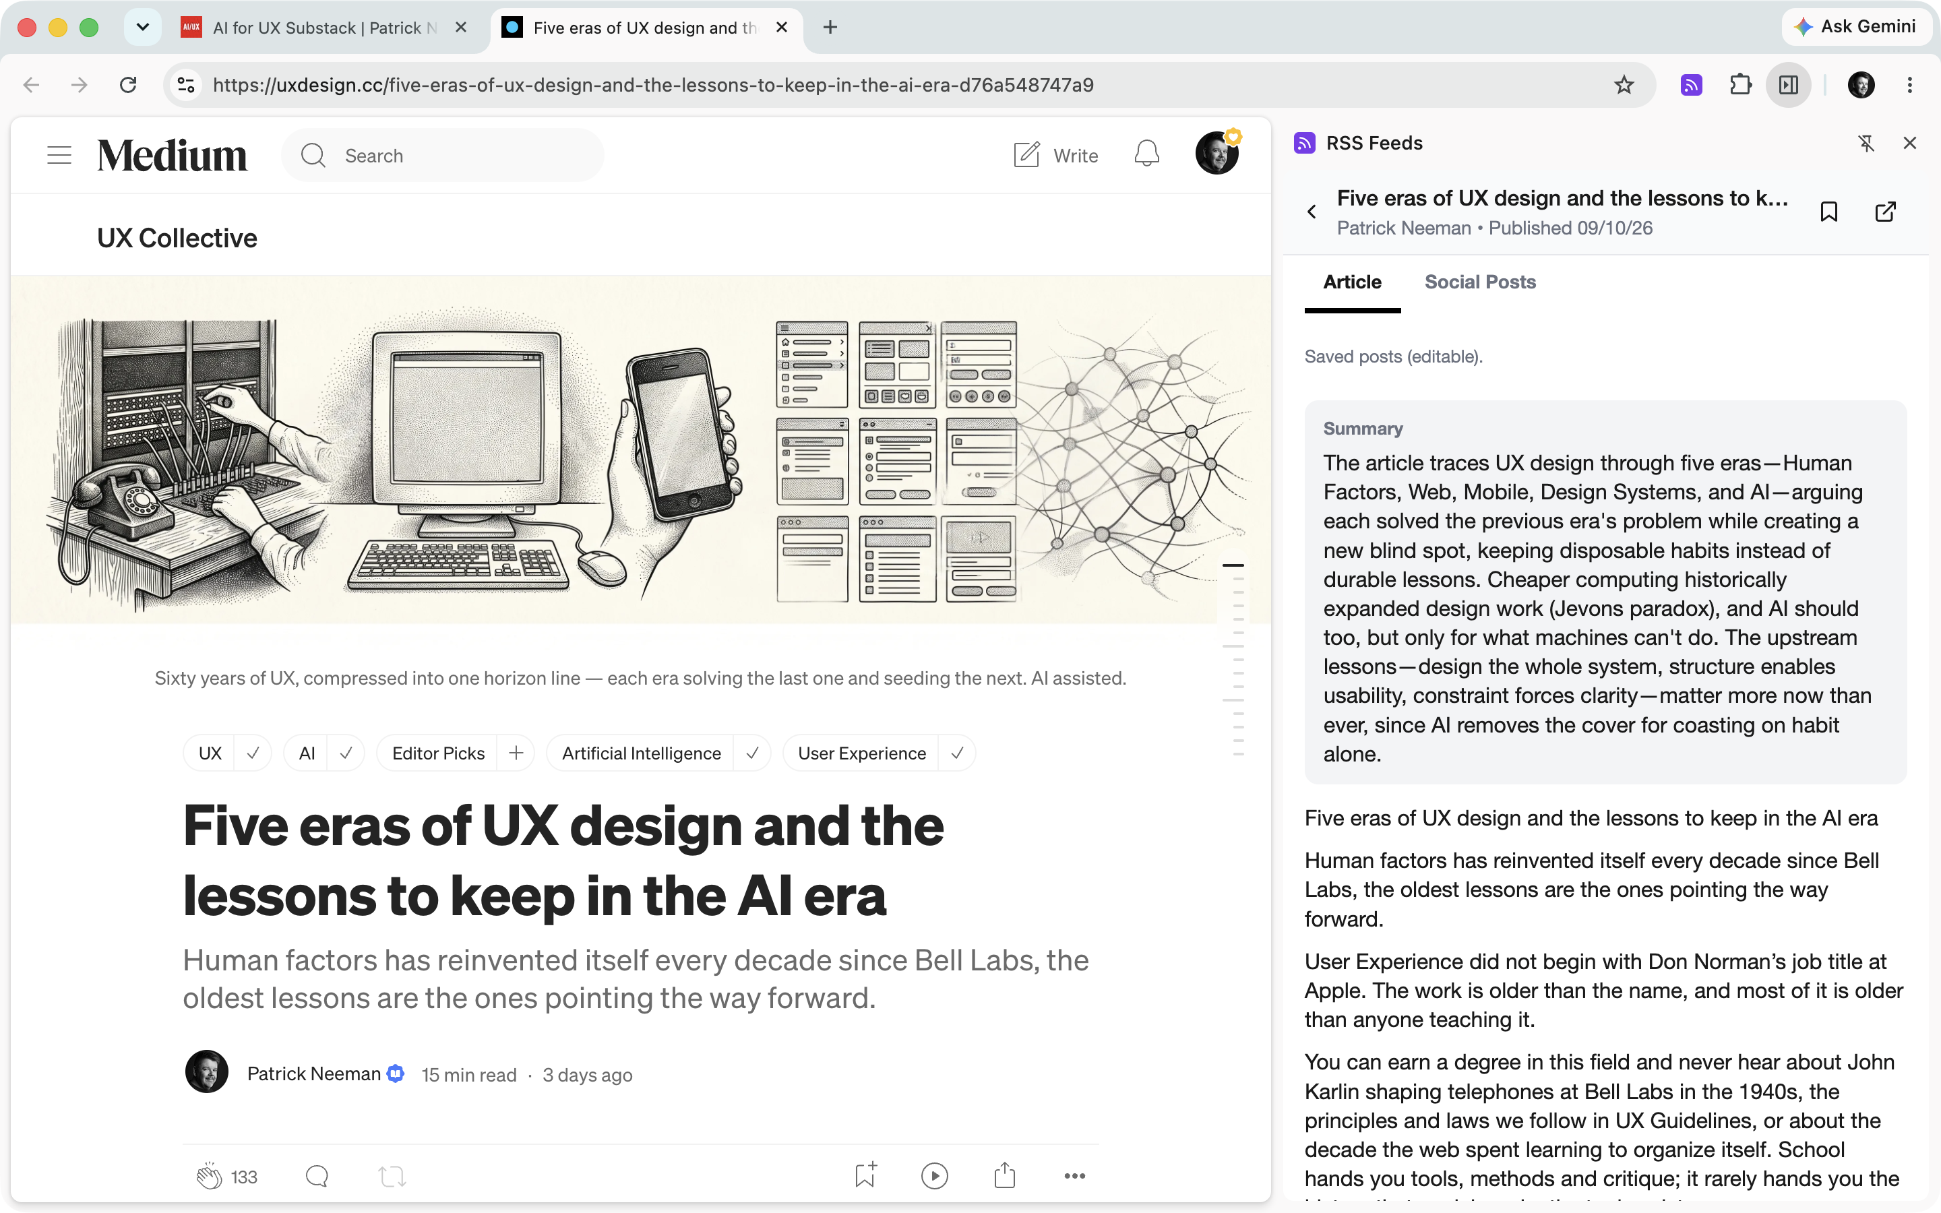
Task: Repost the article
Action: tap(392, 1176)
